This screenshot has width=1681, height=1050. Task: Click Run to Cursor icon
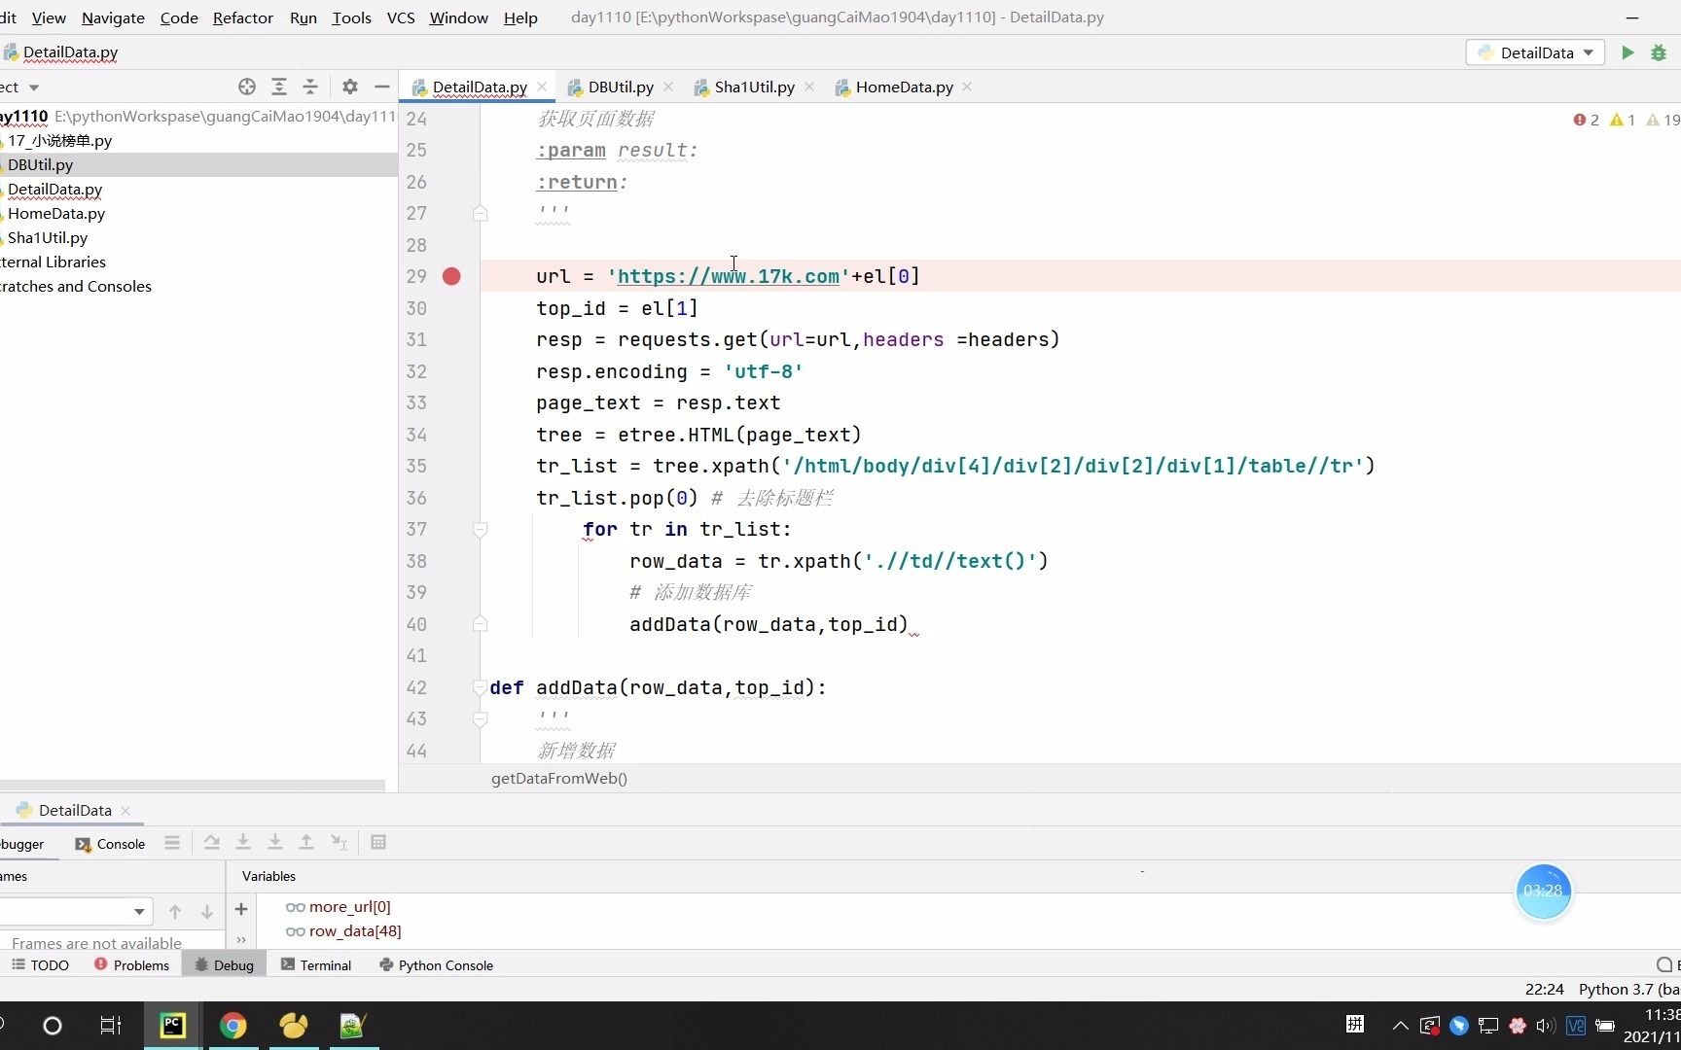tap(339, 842)
